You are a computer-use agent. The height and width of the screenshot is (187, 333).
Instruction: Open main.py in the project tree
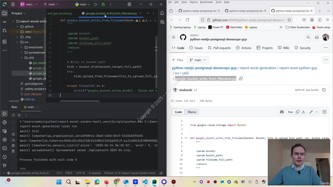pos(29,99)
